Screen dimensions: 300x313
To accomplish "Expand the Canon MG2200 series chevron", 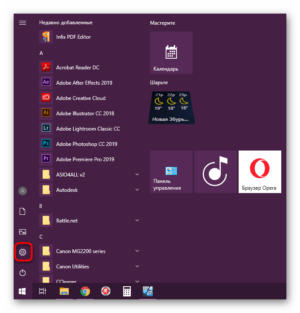I will click(137, 251).
